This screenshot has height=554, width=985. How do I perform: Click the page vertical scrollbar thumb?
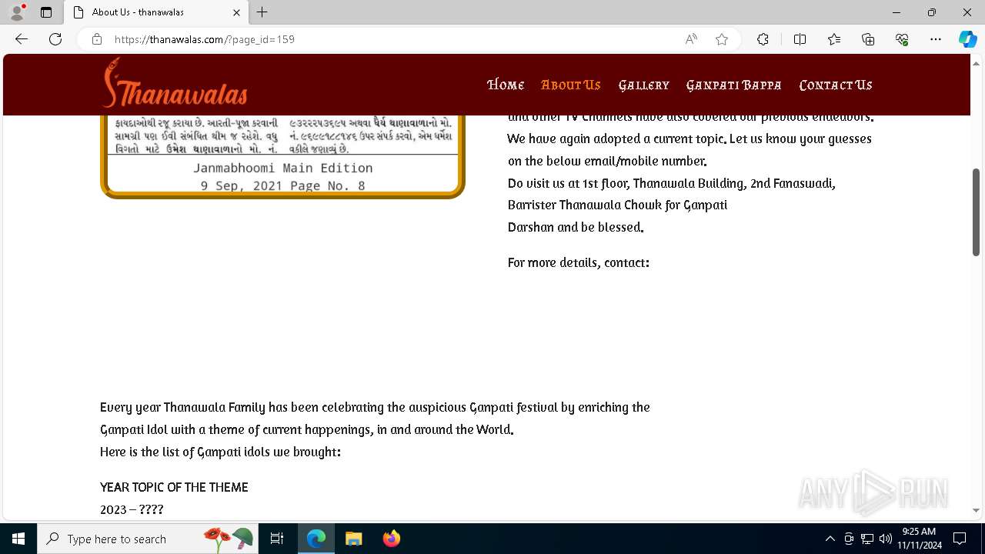coord(976,212)
